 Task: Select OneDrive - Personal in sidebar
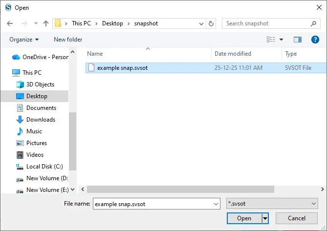pyautogui.click(x=41, y=57)
